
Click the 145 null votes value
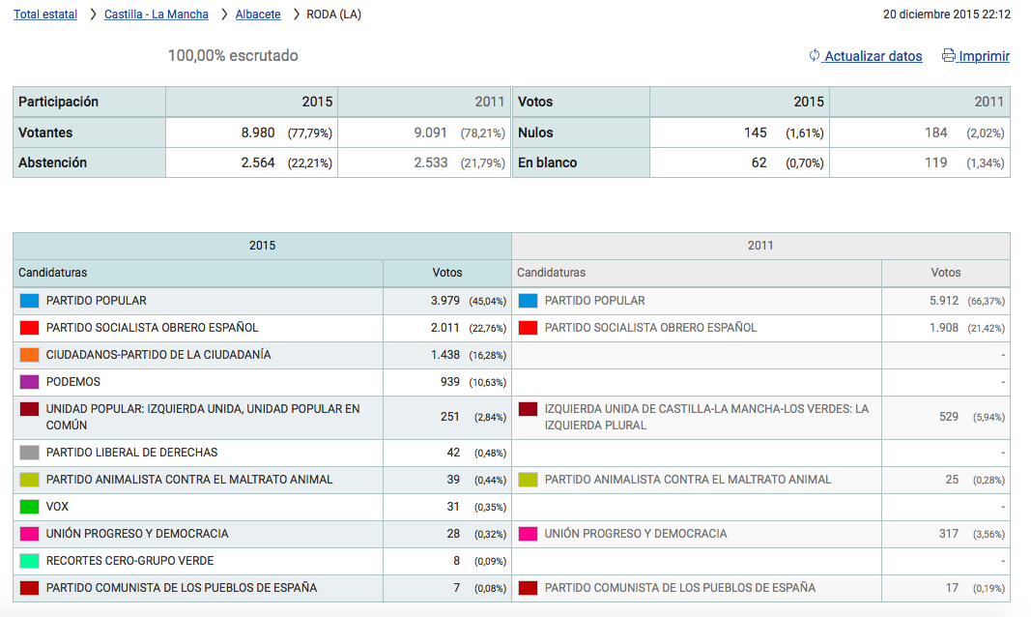click(756, 132)
